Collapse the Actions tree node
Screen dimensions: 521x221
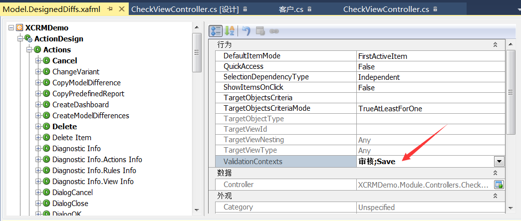click(29, 49)
